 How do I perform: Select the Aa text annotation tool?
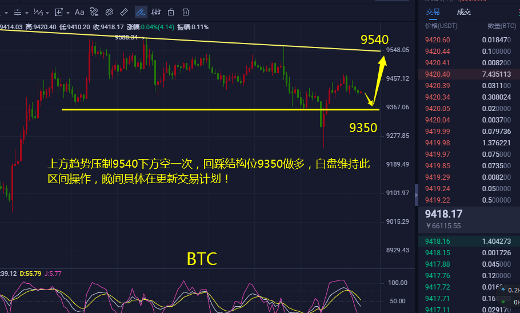pyautogui.click(x=79, y=12)
